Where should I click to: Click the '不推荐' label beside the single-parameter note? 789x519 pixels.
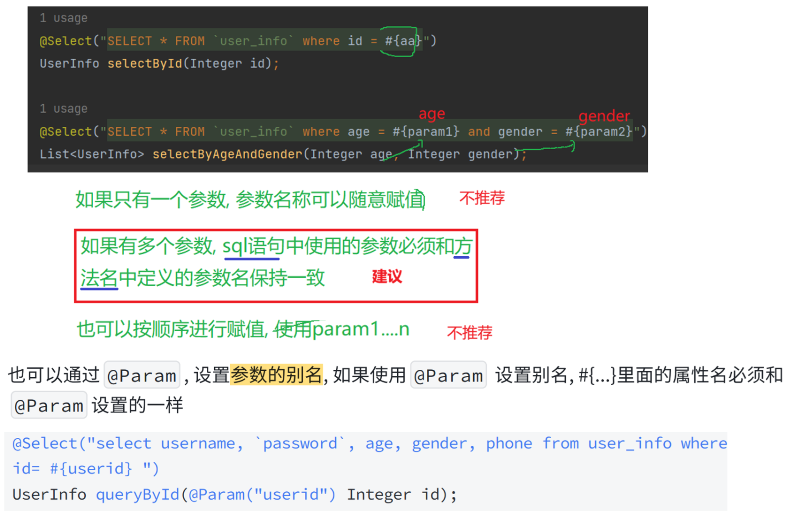coord(482,198)
